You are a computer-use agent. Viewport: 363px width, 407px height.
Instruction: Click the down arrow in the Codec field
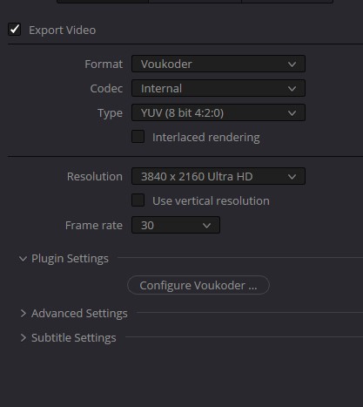292,89
